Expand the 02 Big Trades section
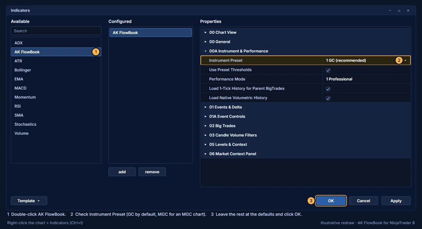The image size is (422, 229). coord(306,126)
